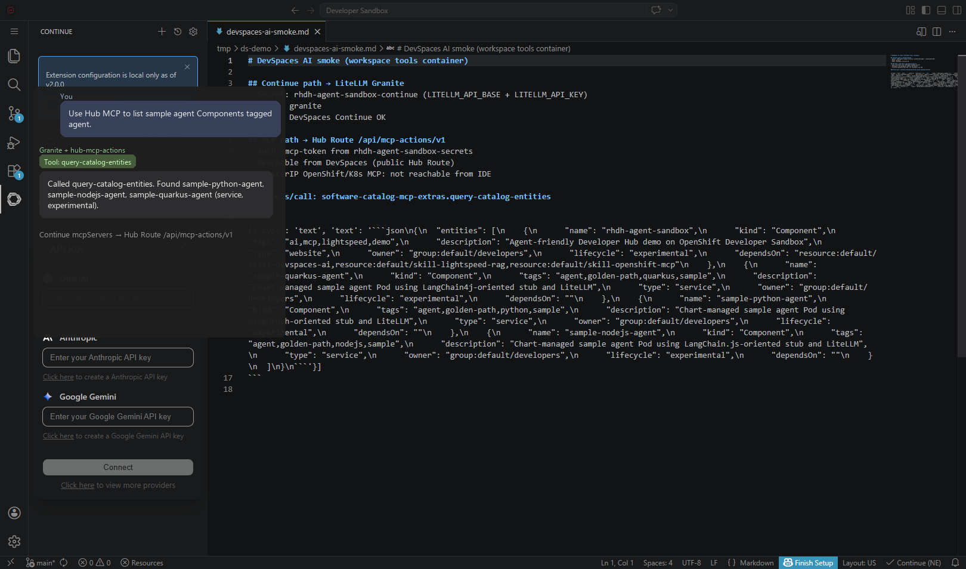Open the chat icon in command center
Screen dimensions: 966x569
coord(656,10)
